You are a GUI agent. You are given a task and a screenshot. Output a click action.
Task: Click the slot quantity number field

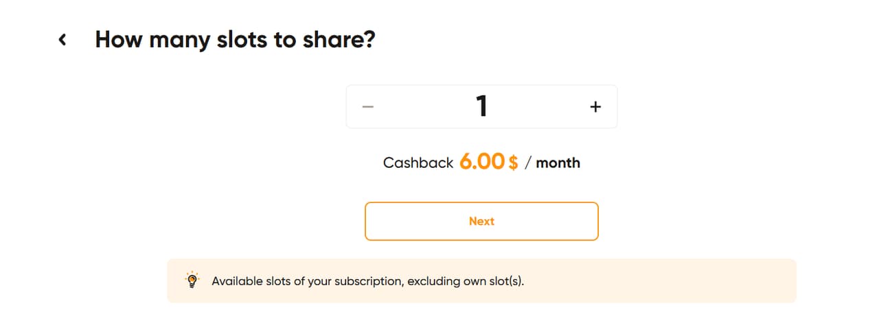pos(481,106)
